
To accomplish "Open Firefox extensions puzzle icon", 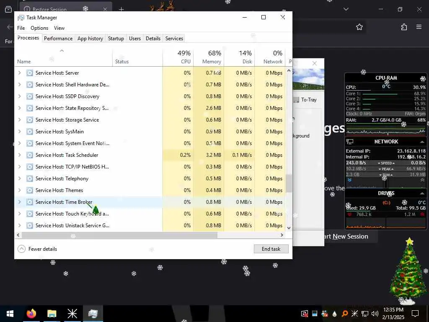I will point(404,27).
